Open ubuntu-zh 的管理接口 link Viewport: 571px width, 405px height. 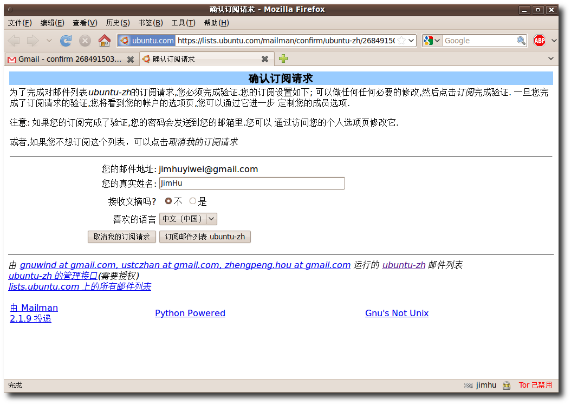(x=53, y=276)
